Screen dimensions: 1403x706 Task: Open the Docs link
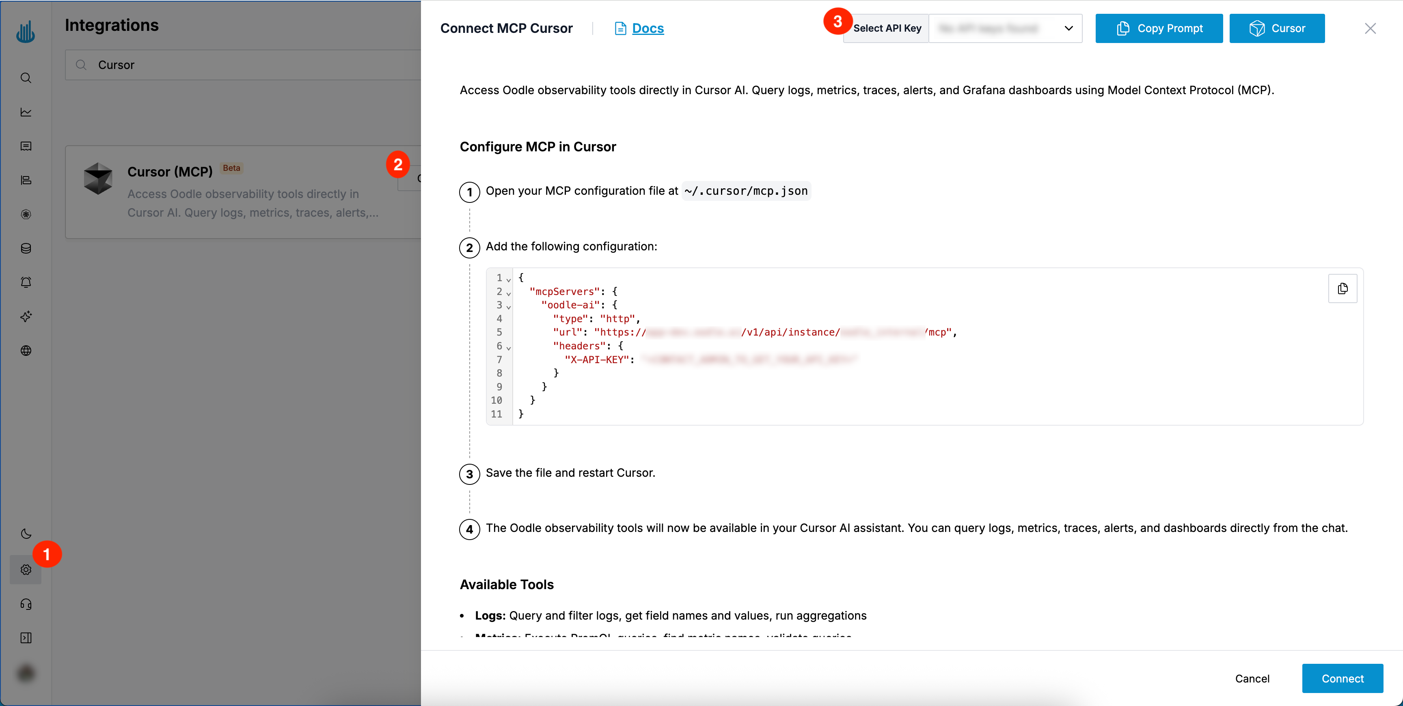point(647,28)
